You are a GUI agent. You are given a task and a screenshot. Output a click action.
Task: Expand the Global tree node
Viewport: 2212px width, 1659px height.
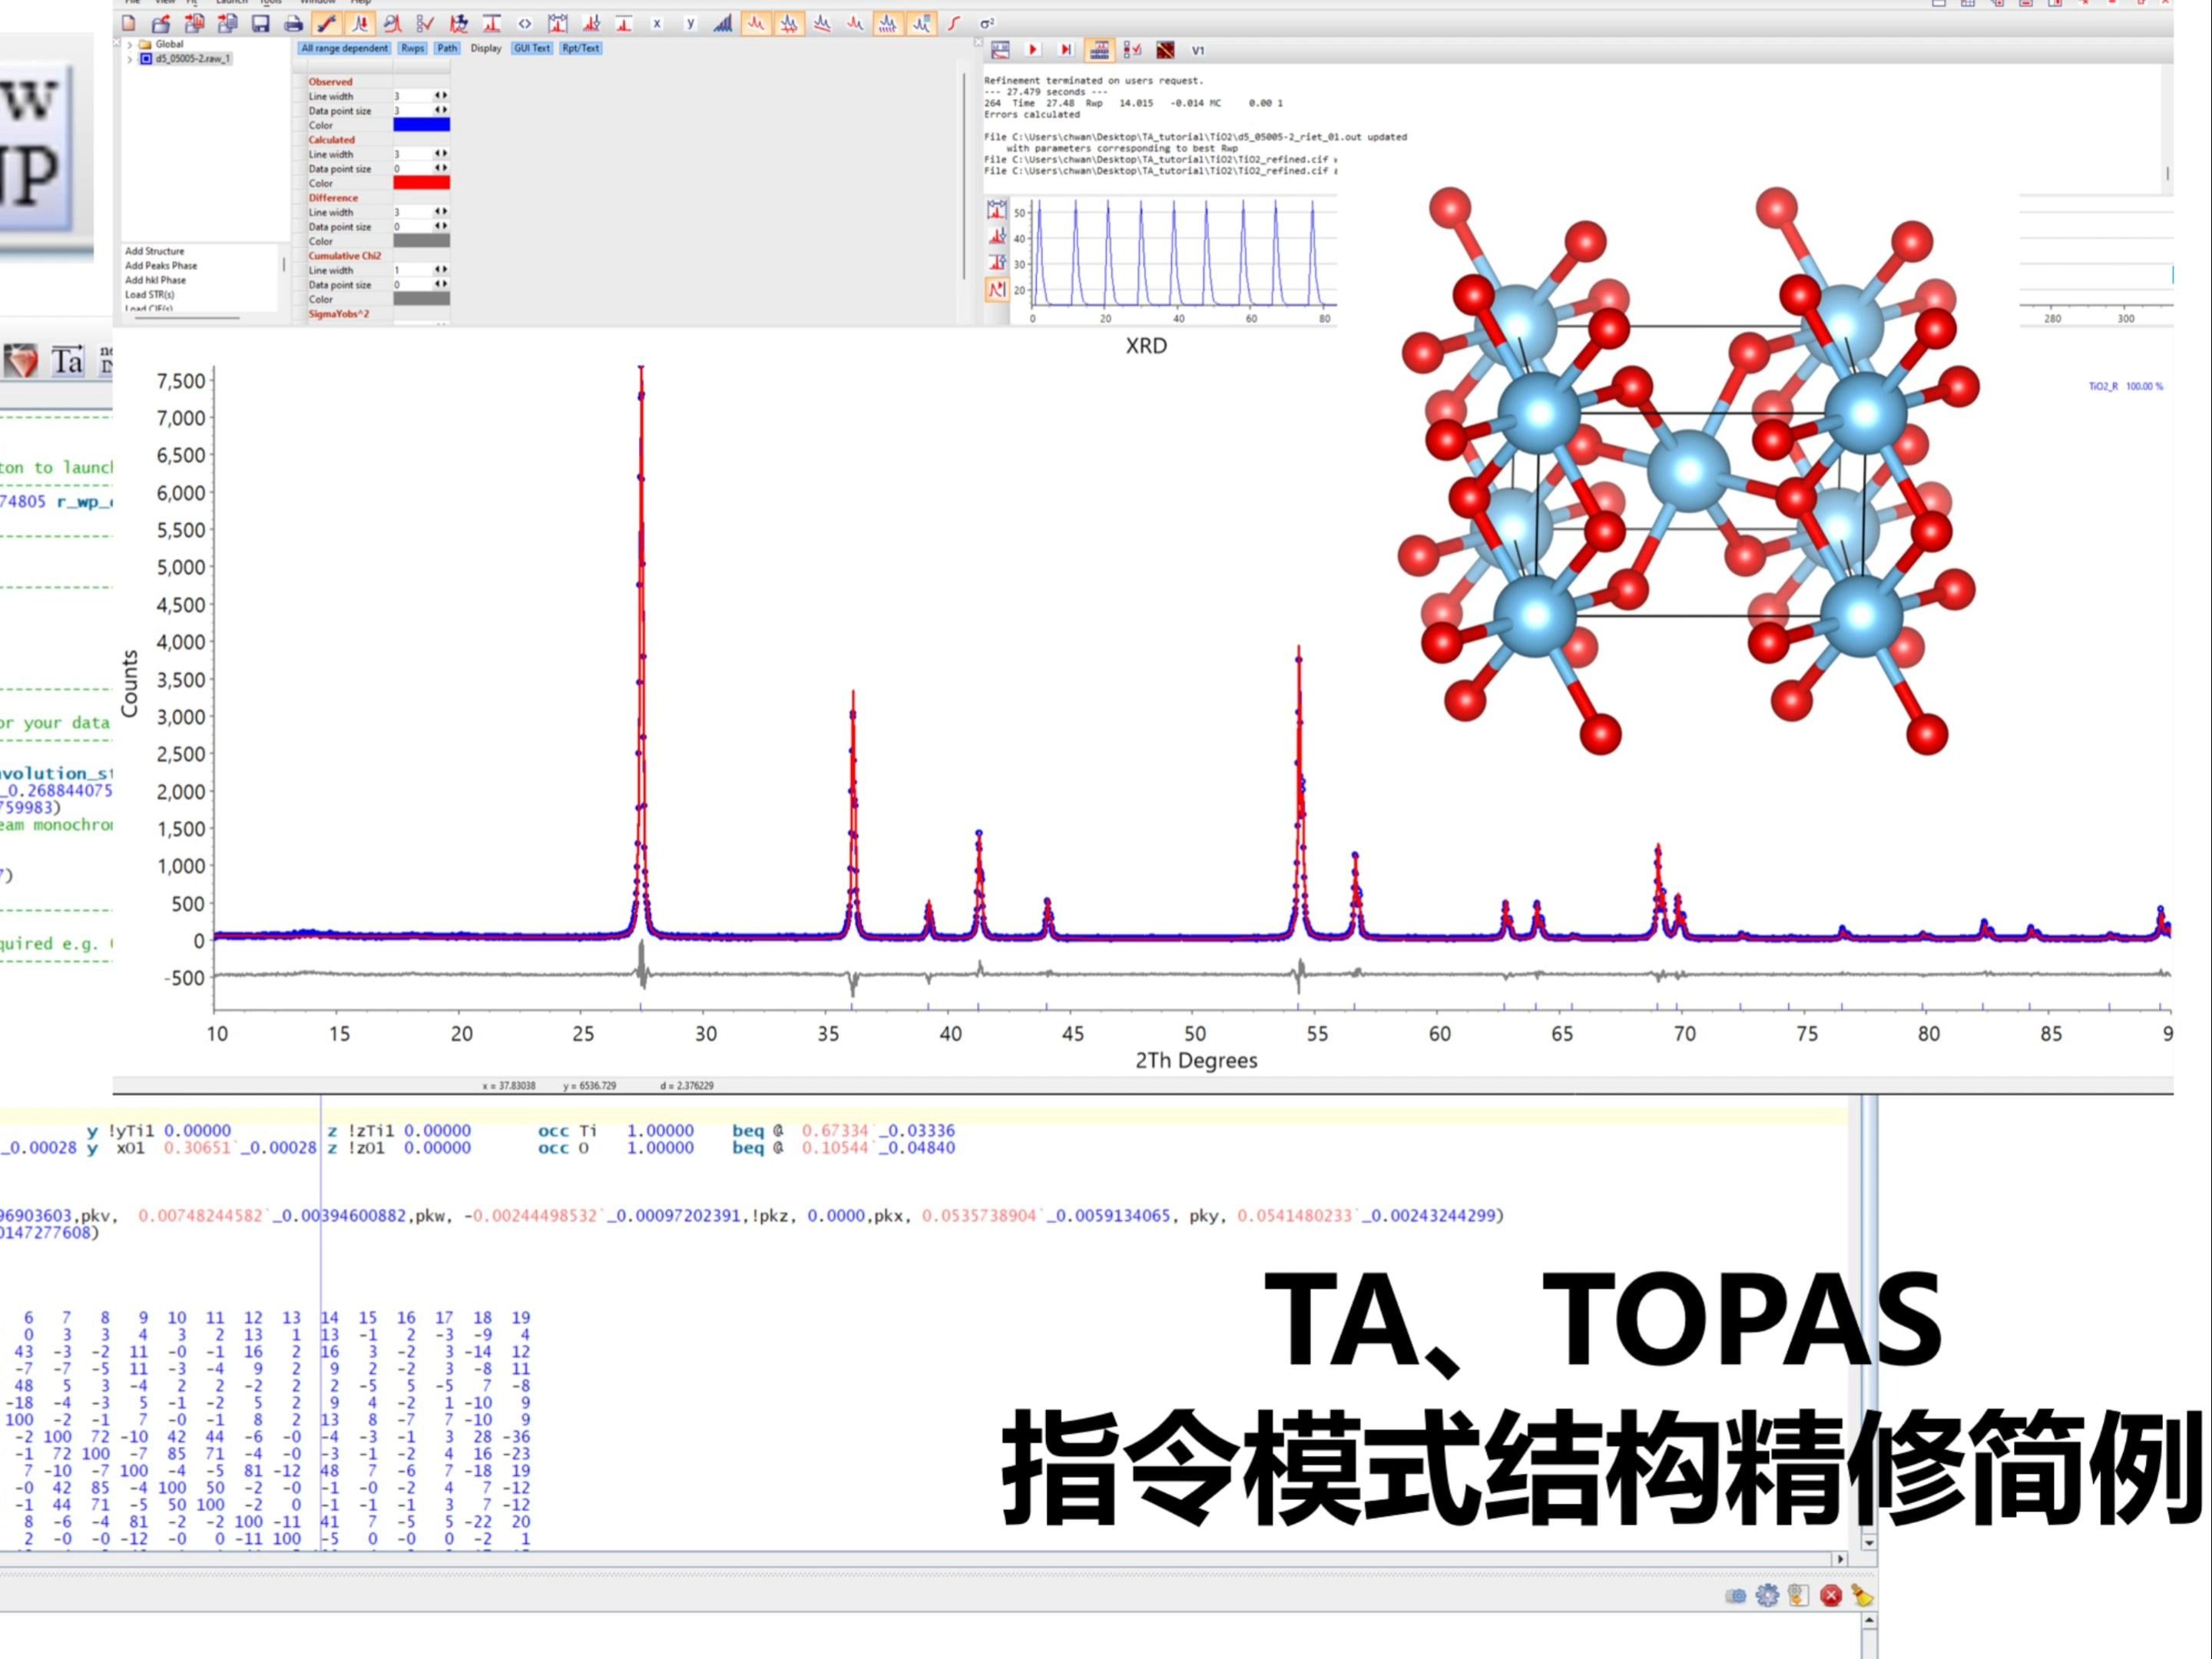click(129, 44)
